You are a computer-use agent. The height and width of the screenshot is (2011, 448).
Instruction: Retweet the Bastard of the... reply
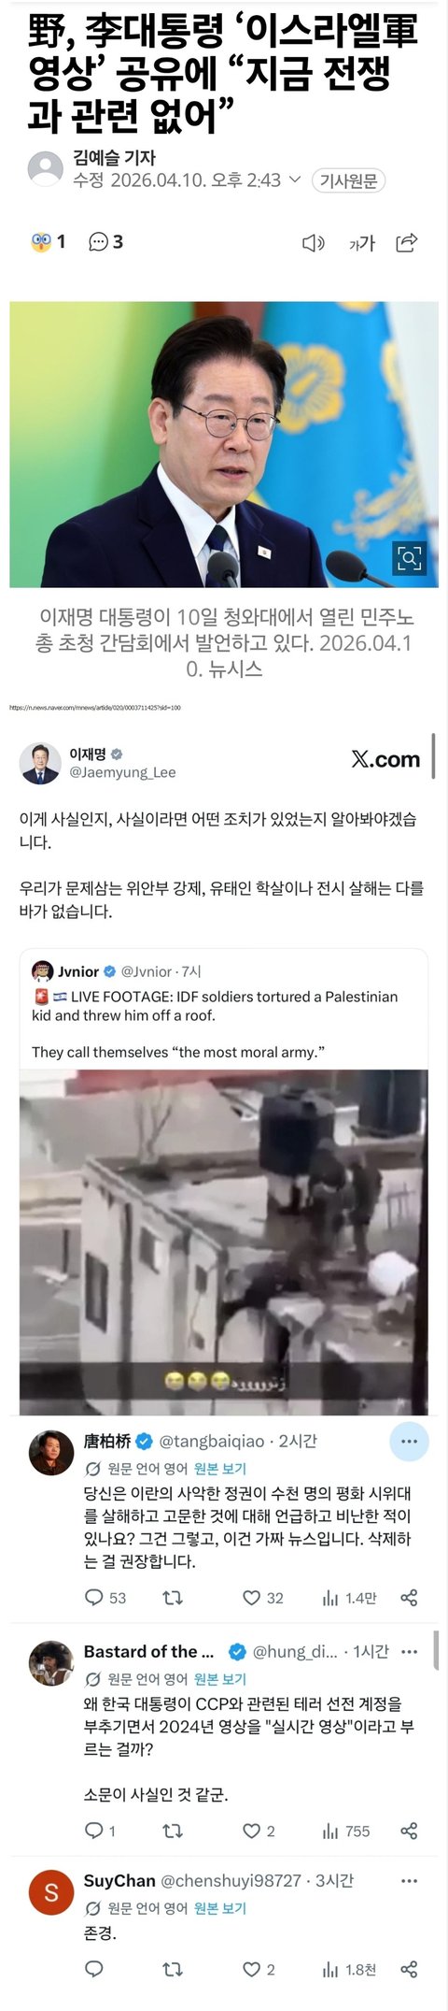(x=173, y=1831)
